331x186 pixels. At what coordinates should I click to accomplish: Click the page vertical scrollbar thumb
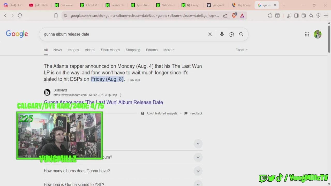click(329, 39)
